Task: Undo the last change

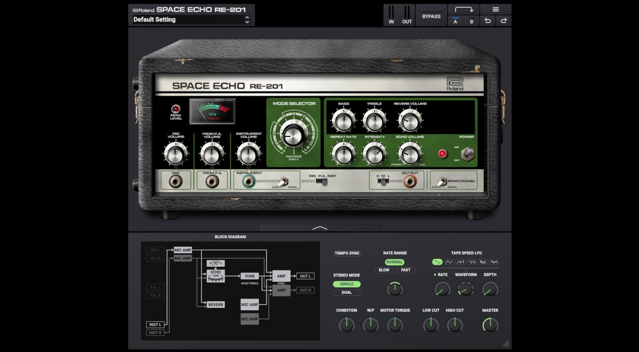Action: click(488, 21)
